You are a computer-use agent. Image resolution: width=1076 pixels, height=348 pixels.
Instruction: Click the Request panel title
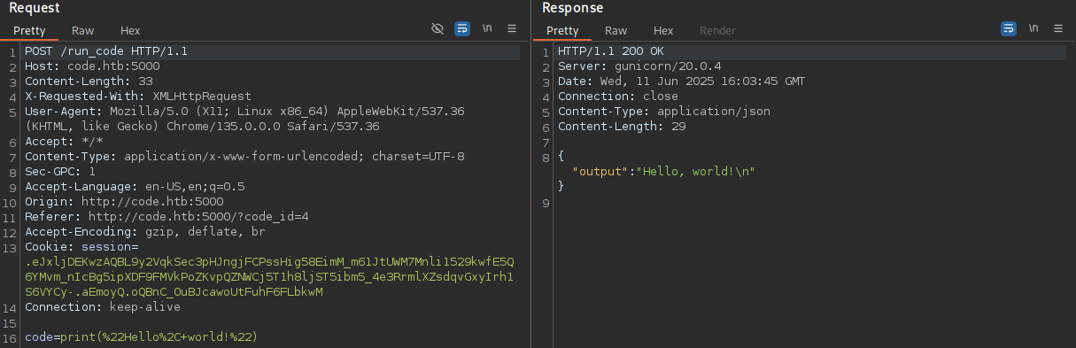coord(35,8)
